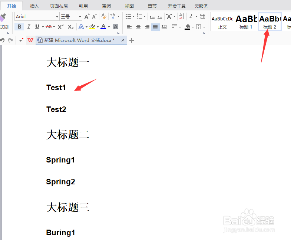Open quick access toolbar customize dropdown
Viewport: 291px width, 240px height.
[21, 40]
